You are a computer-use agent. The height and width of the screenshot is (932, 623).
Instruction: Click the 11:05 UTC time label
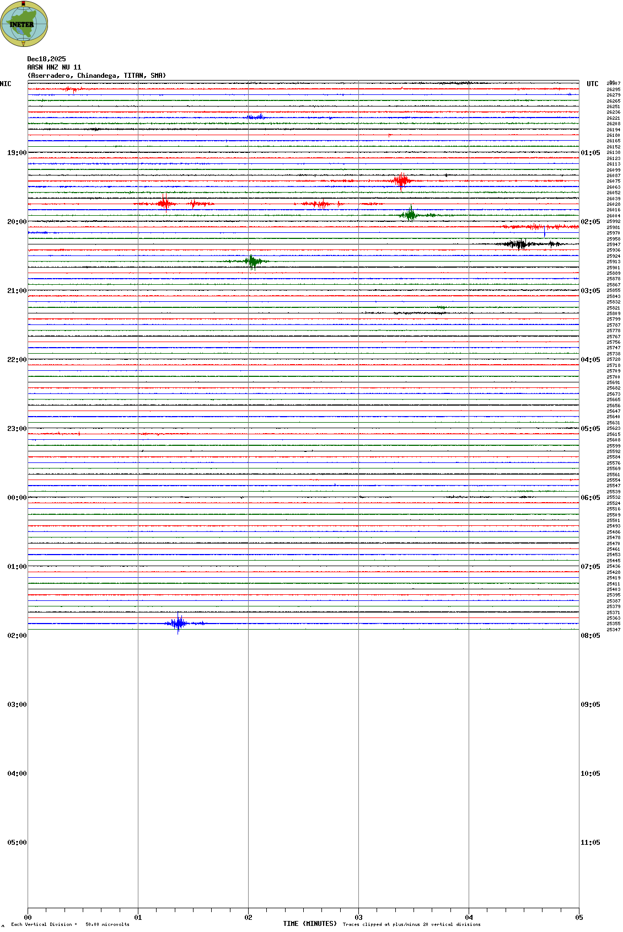coord(590,843)
